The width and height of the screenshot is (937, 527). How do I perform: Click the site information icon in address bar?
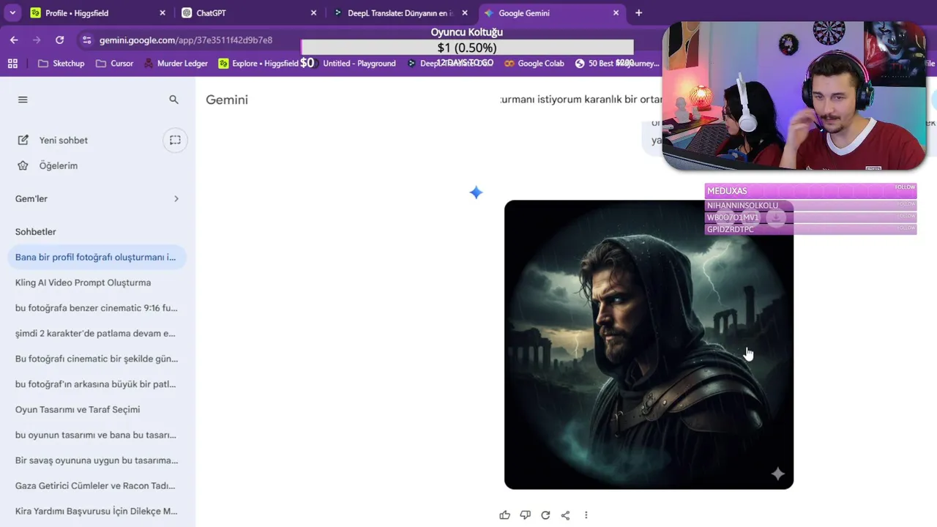pyautogui.click(x=86, y=40)
